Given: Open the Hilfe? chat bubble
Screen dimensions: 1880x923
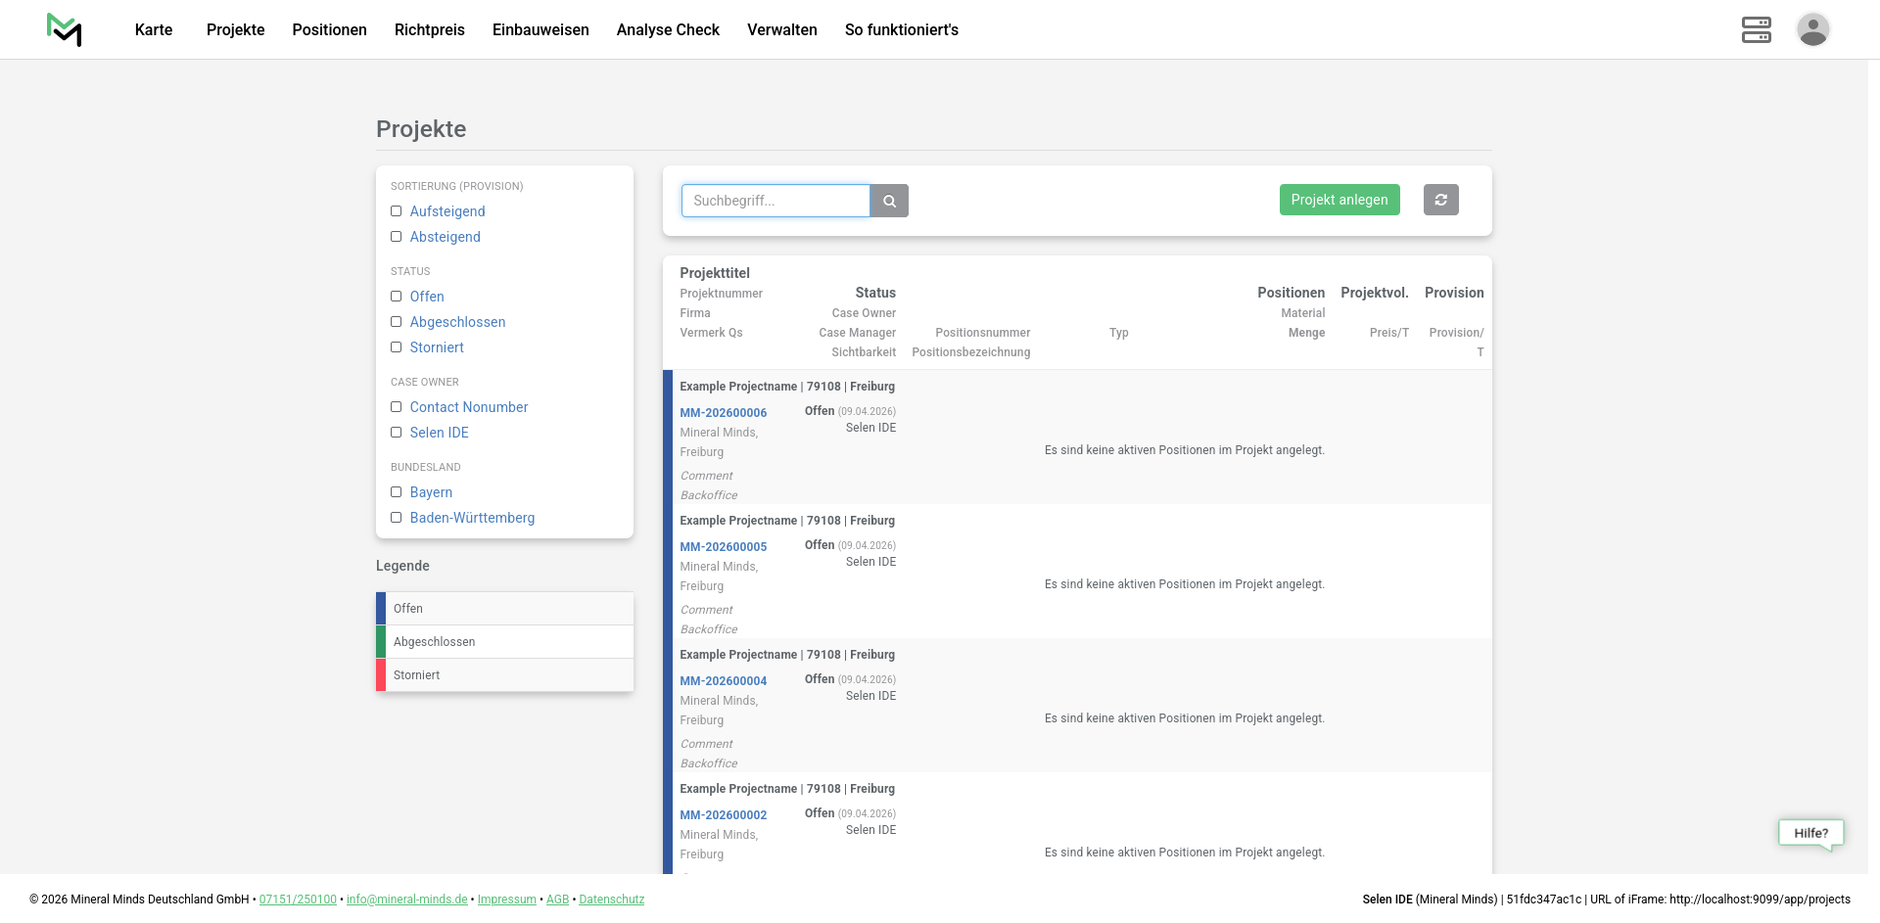Looking at the screenshot, I should pos(1810,833).
